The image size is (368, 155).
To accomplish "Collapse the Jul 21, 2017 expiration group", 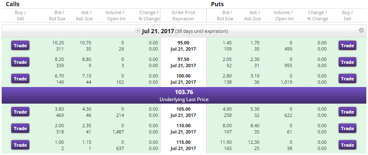I will point(138,31).
